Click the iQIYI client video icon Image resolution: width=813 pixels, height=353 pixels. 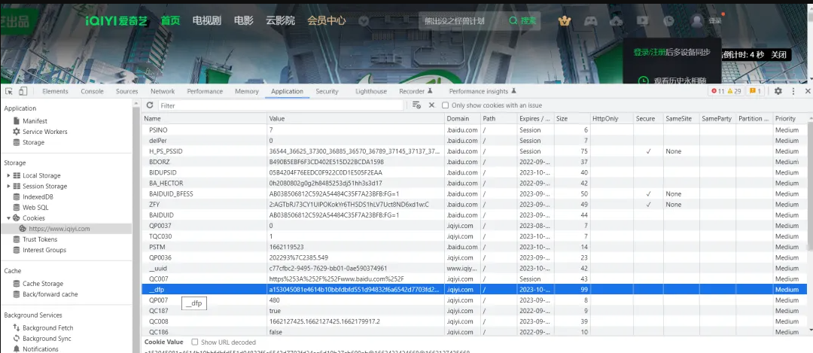coord(642,21)
